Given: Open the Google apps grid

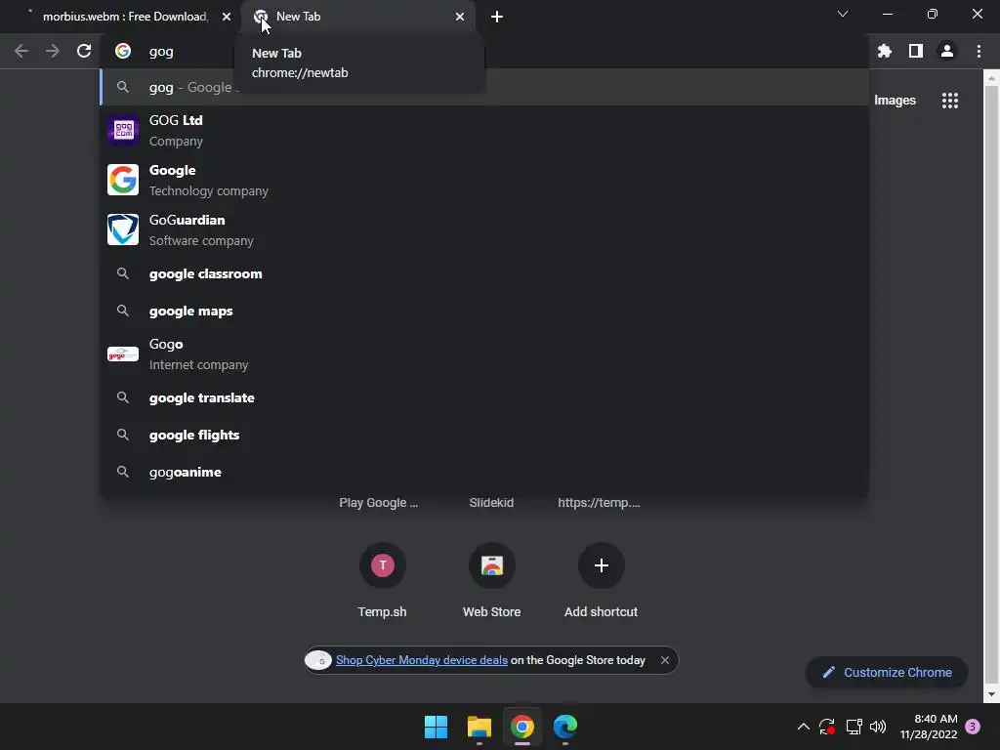Looking at the screenshot, I should pos(950,101).
